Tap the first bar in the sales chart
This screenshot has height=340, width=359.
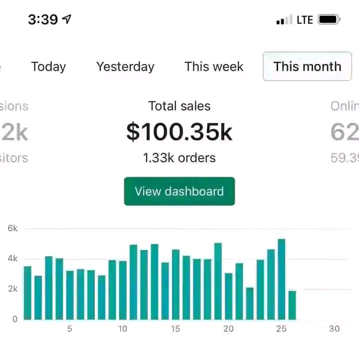pyautogui.click(x=27, y=293)
